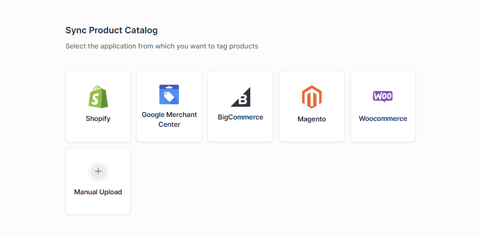Click the BigCommerce triangular B logo
This screenshot has width=481, height=235.
click(240, 97)
